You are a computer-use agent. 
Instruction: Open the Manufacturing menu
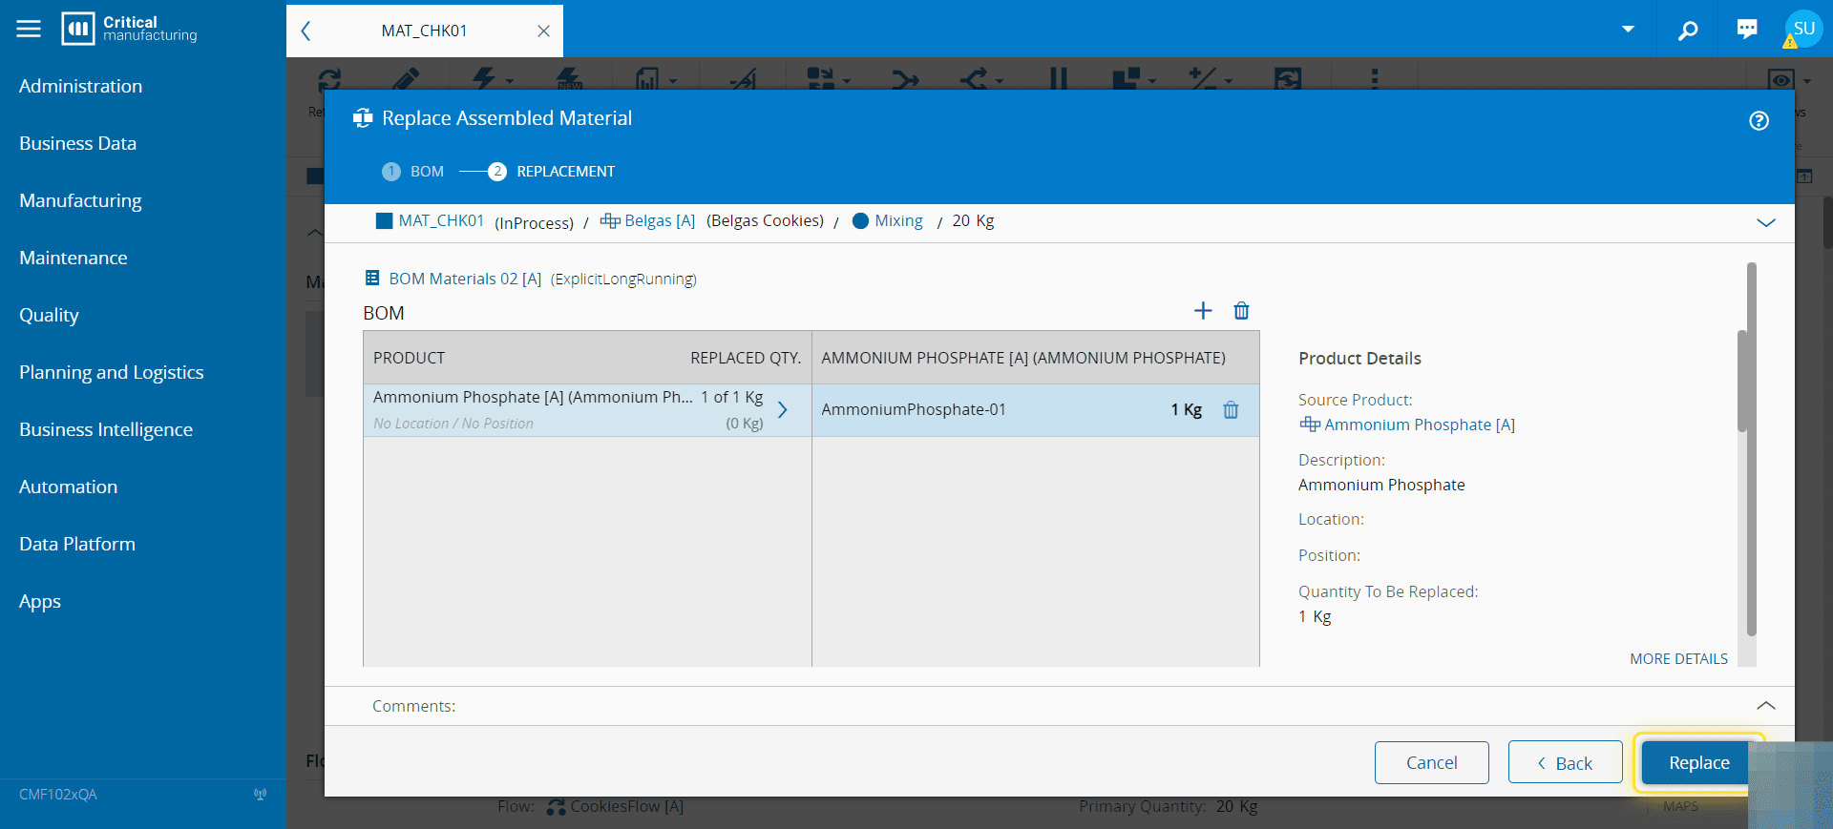[x=80, y=200]
